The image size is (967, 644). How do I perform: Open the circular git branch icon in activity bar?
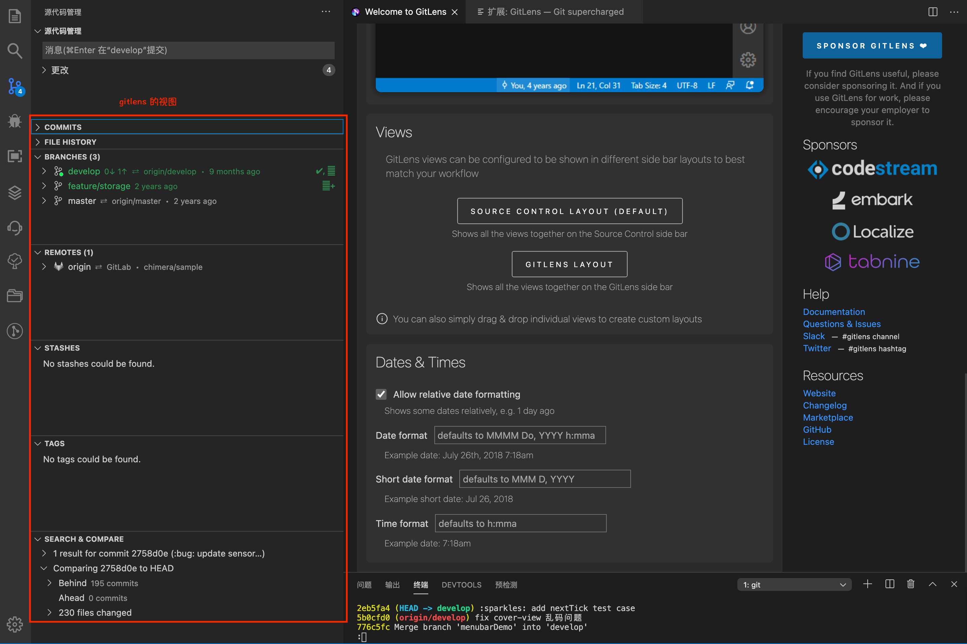(15, 331)
